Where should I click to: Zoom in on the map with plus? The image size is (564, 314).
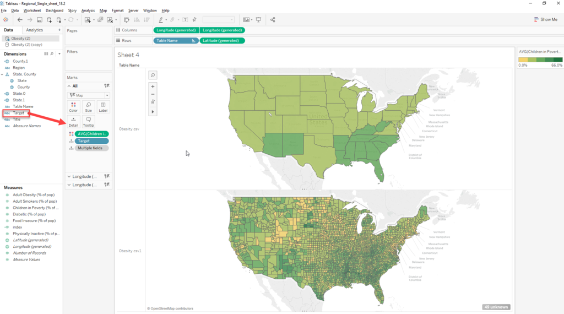point(153,86)
